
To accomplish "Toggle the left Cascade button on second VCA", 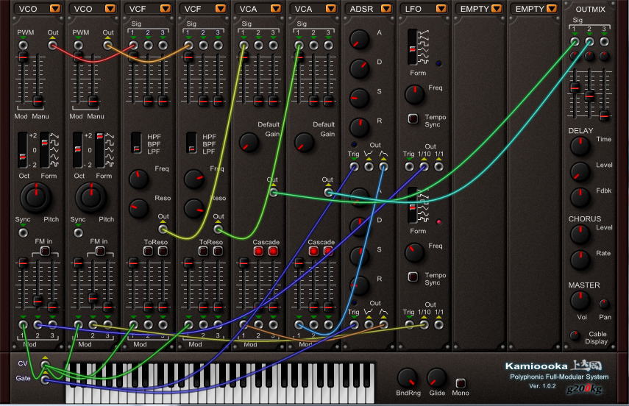I will pos(313,251).
